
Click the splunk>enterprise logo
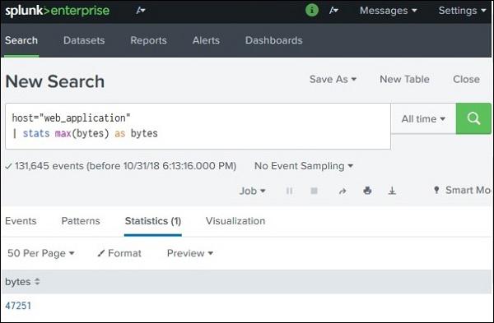pos(58,11)
